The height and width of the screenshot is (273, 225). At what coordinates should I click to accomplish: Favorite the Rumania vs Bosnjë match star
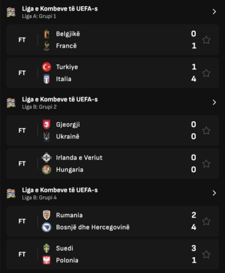tap(206, 221)
